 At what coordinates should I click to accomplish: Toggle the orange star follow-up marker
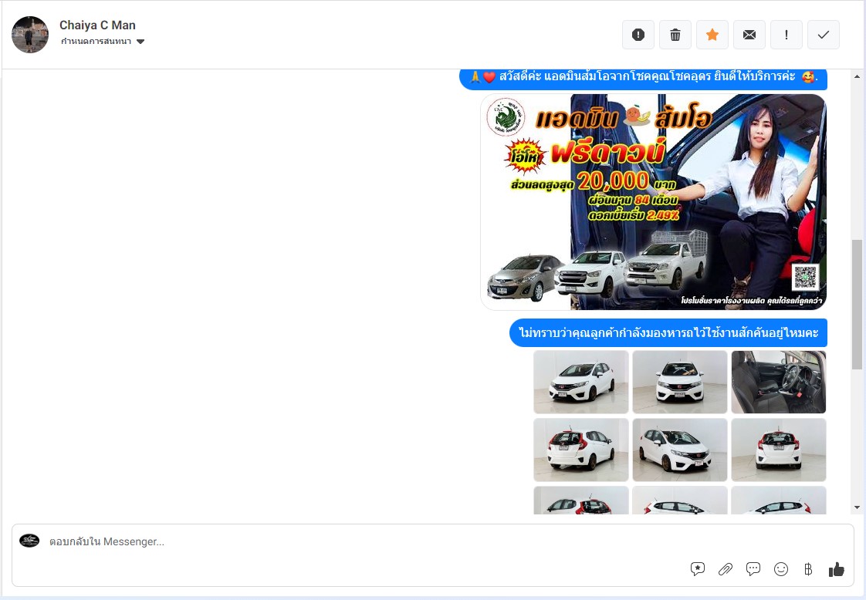(712, 35)
